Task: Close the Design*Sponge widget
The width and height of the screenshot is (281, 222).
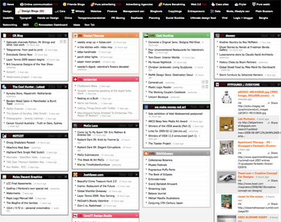Action: (x=137, y=36)
